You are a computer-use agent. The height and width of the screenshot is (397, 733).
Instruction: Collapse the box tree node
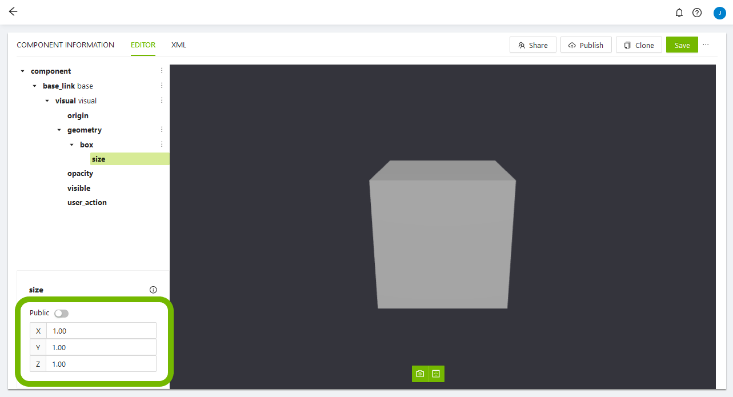click(x=71, y=145)
